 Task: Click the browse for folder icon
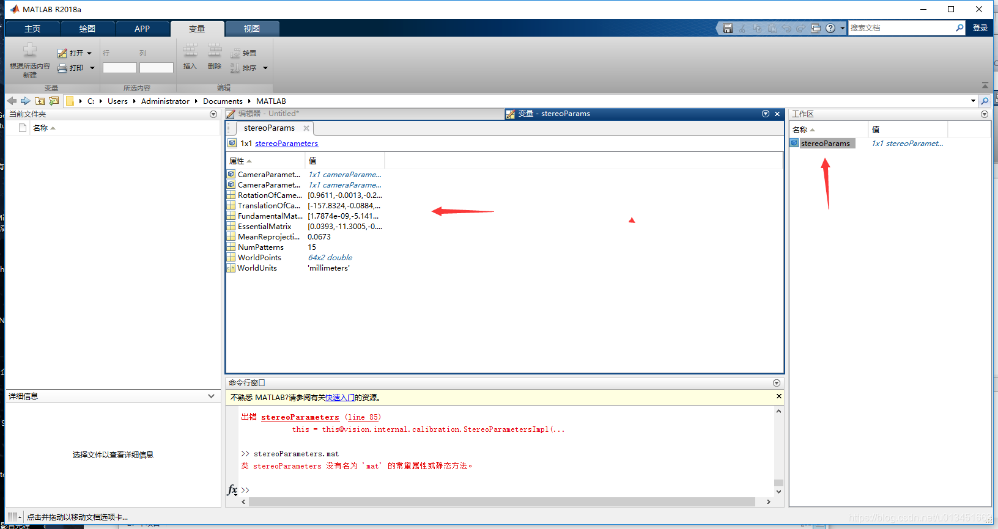pos(54,101)
